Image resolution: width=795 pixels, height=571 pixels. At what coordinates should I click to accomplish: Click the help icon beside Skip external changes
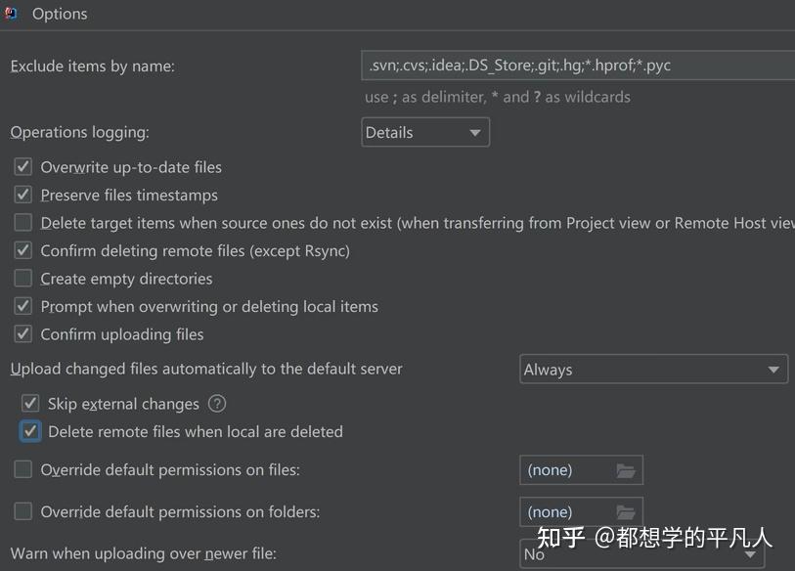[x=217, y=403]
